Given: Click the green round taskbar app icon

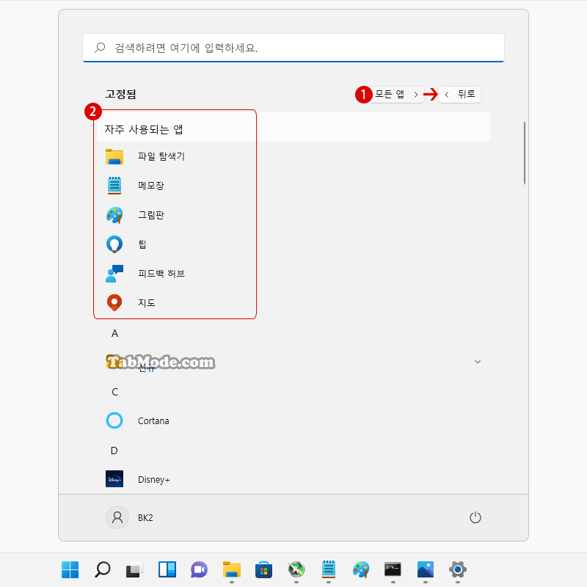Looking at the screenshot, I should tap(296, 569).
